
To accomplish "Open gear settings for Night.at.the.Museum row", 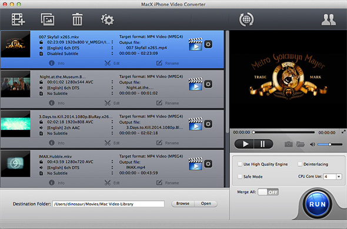I will (x=208, y=84).
